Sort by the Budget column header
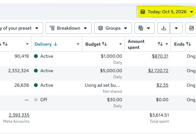196x134 pixels. 96,44
